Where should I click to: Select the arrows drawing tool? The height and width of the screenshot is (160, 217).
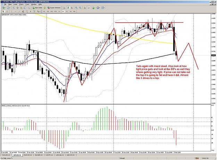click(38, 12)
